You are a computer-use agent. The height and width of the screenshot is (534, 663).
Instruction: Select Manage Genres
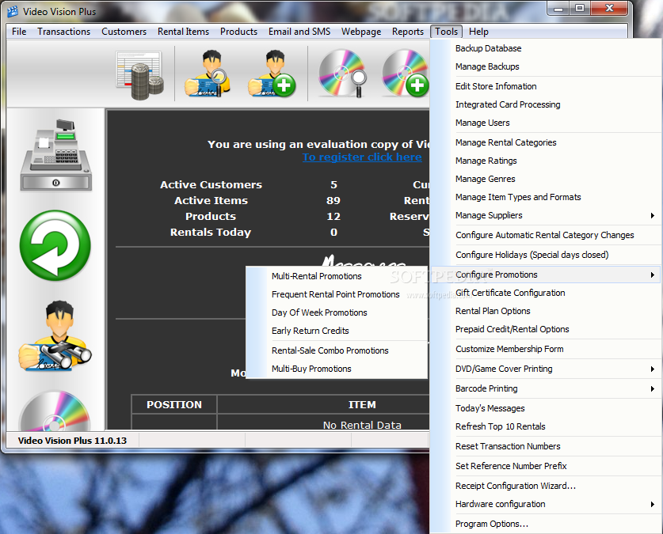(x=546, y=179)
